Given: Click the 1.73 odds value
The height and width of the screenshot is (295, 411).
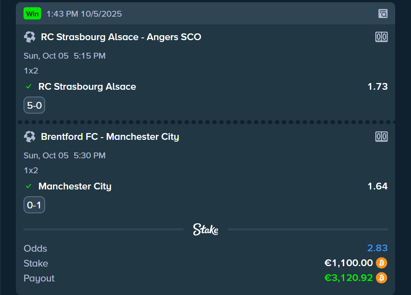Looking at the screenshot, I should click(378, 87).
